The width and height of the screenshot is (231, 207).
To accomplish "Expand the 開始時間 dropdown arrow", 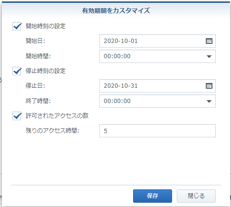I will point(209,56).
